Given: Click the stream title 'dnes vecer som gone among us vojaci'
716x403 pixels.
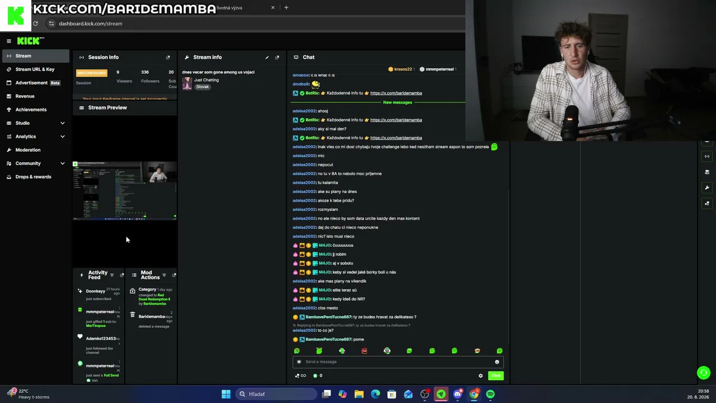Looking at the screenshot, I should [x=218, y=72].
